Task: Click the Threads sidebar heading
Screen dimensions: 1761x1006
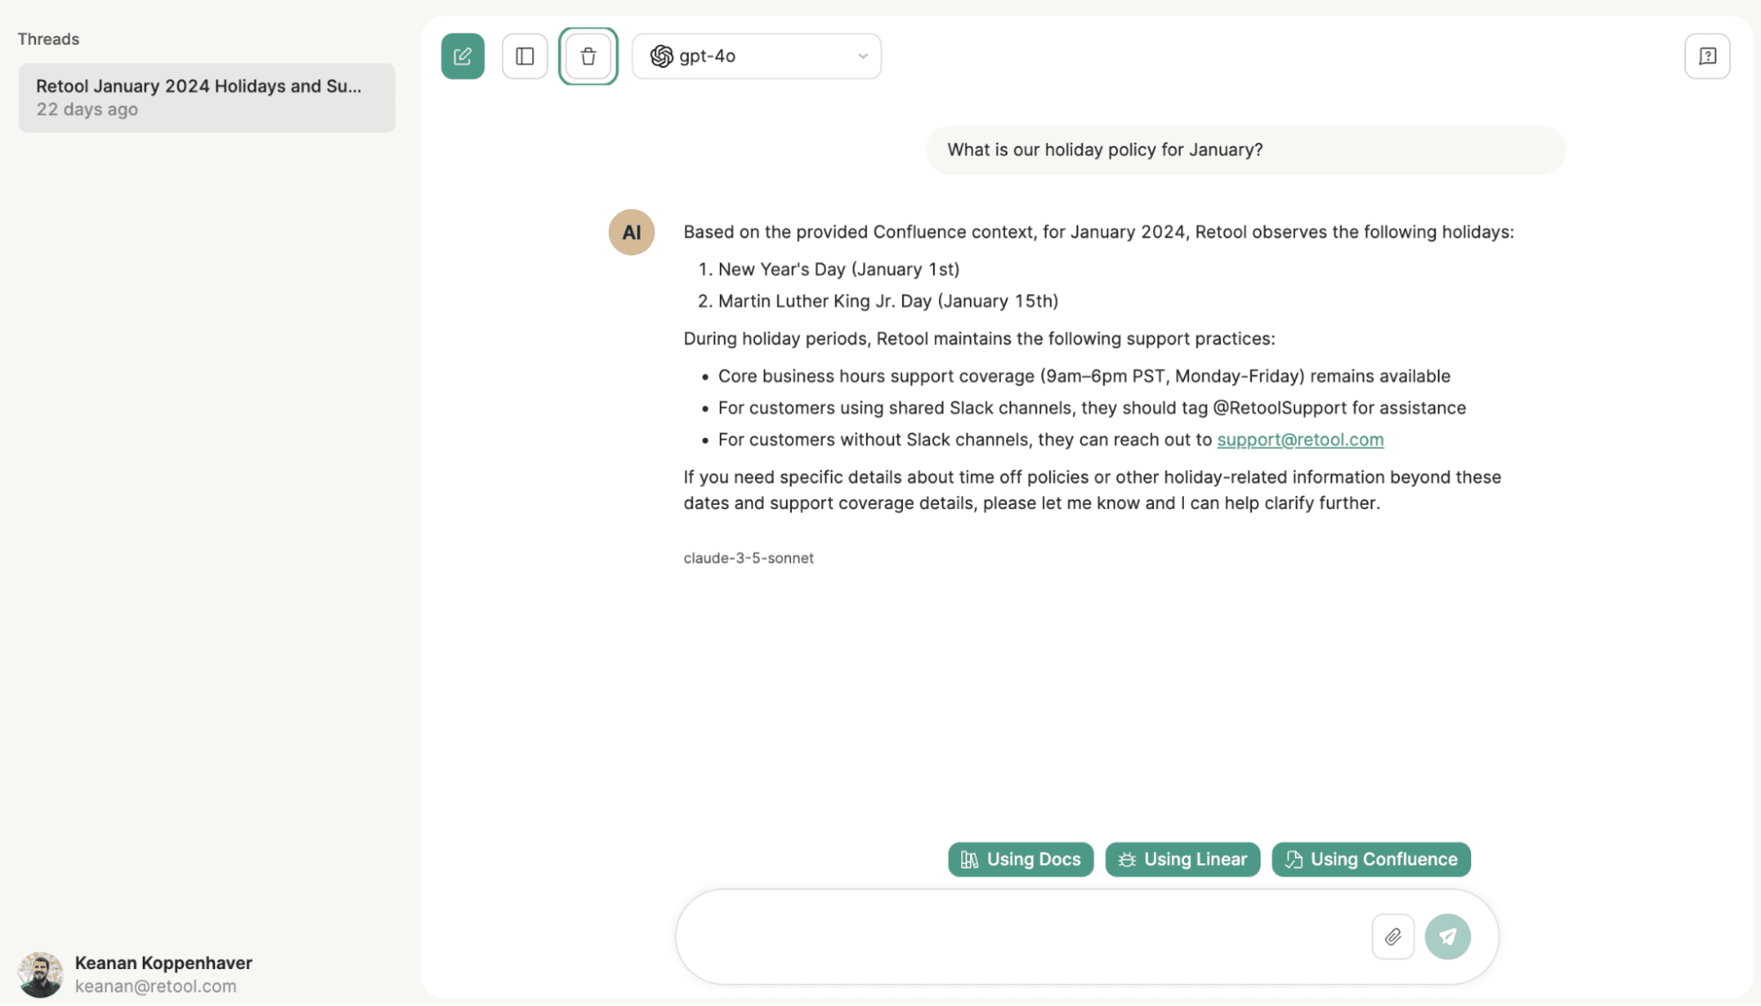Action: tap(48, 39)
